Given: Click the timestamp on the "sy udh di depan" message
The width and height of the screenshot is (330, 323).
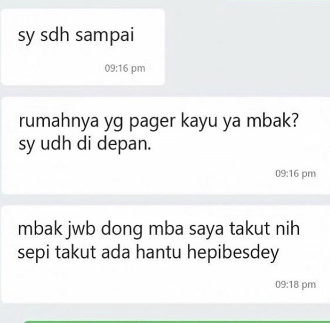Looking at the screenshot, I should pyautogui.click(x=296, y=174).
